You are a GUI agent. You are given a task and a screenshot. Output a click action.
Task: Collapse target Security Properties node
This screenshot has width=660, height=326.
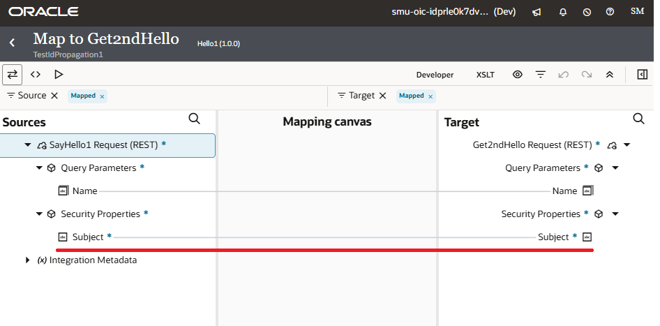615,214
